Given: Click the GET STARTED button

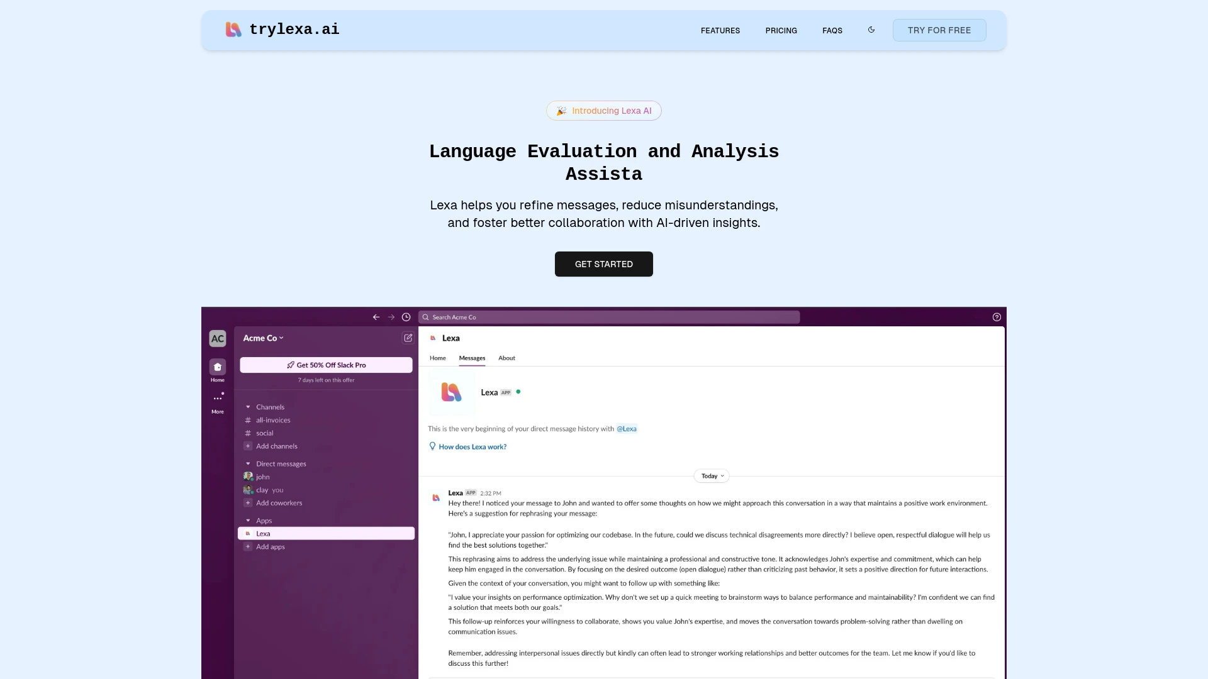Looking at the screenshot, I should point(604,263).
